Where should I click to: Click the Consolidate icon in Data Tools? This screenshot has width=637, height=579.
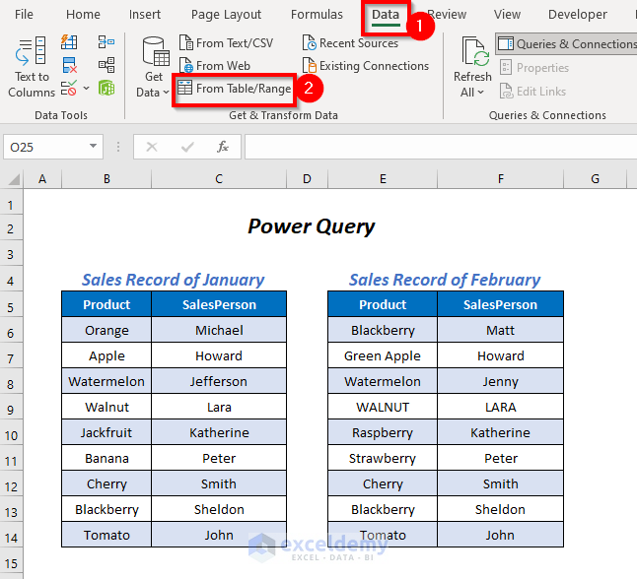pyautogui.click(x=106, y=43)
